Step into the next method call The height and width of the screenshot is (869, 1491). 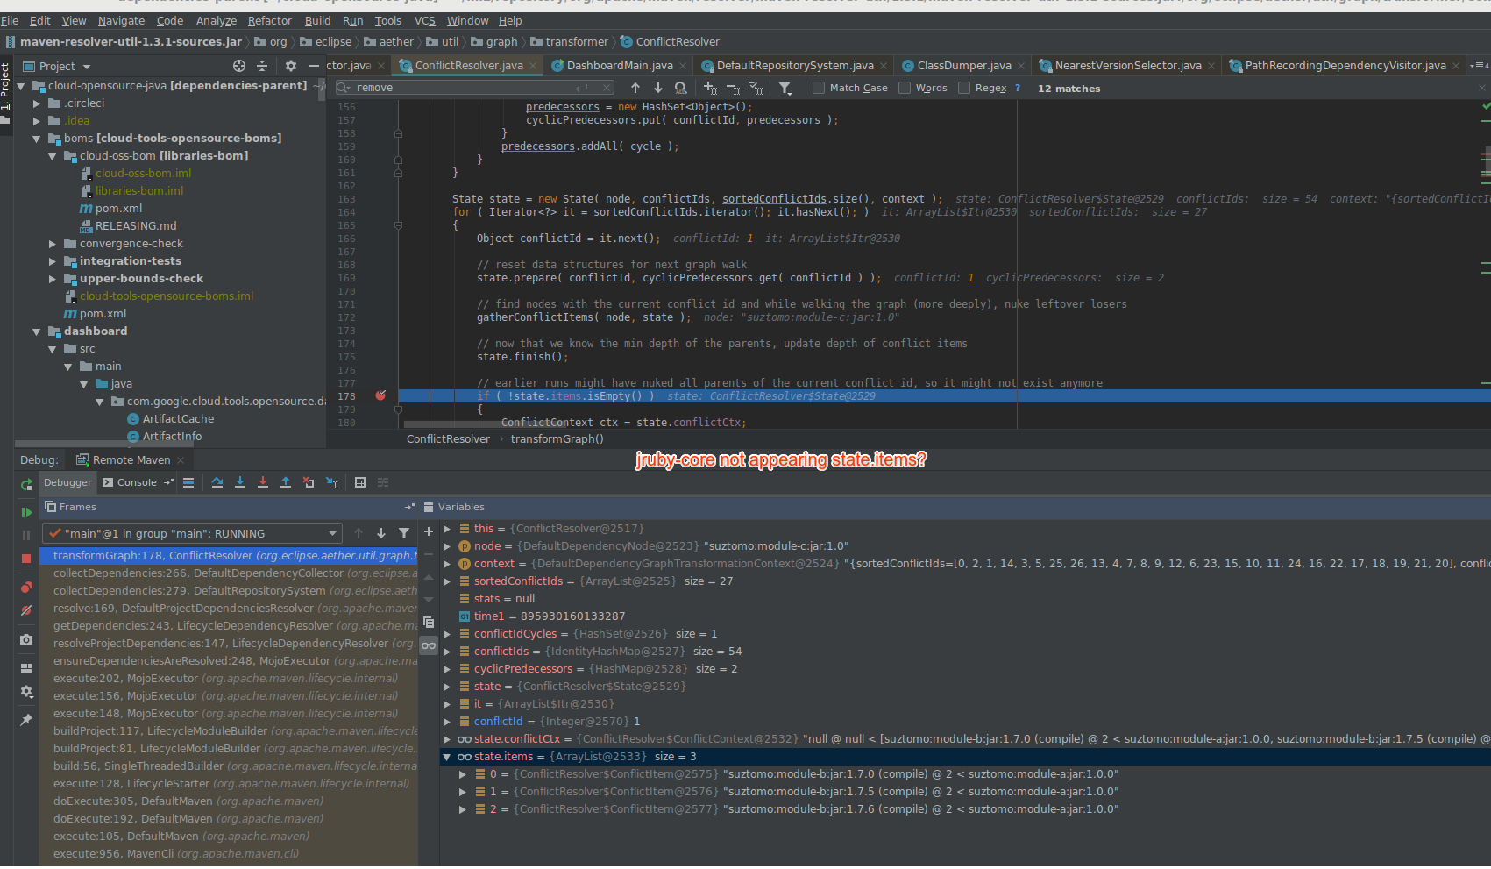[x=240, y=481]
